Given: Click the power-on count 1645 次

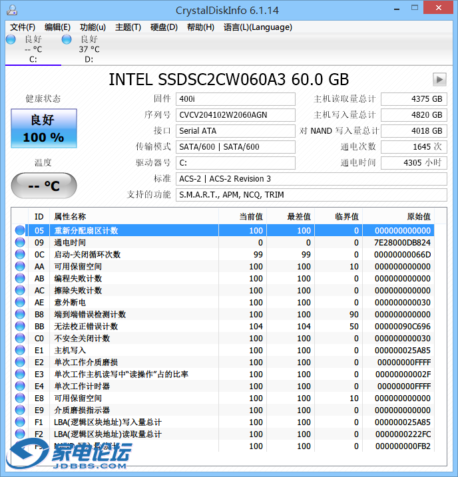Looking at the screenshot, I should (x=414, y=147).
